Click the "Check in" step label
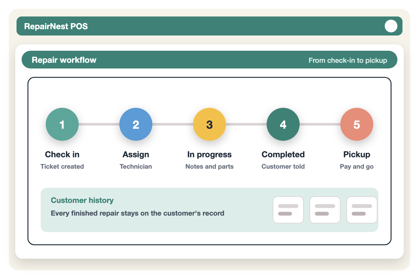Screen dimensions: 419x279 62,154
